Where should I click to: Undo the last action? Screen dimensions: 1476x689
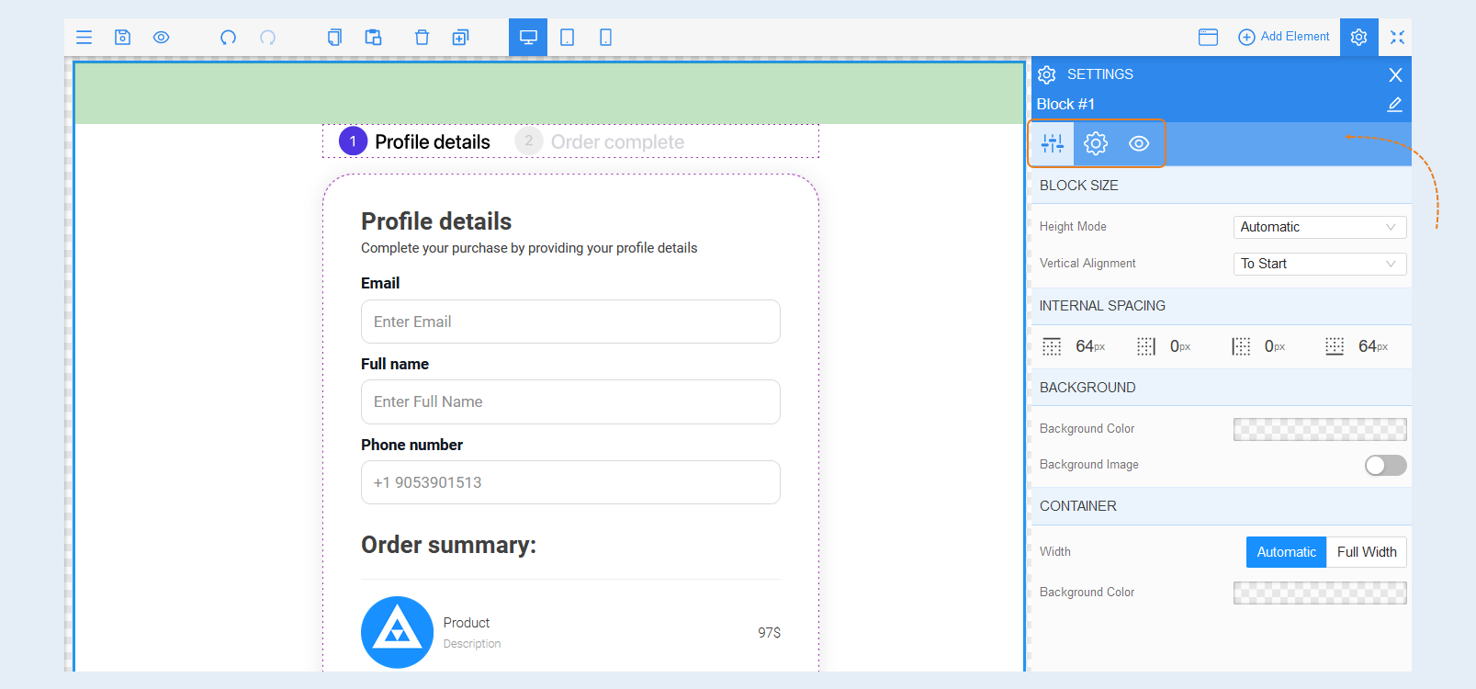pos(228,38)
